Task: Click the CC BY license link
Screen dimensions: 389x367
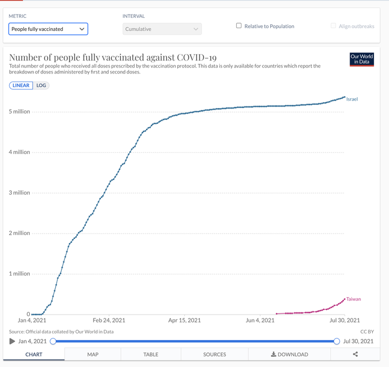Action: pyautogui.click(x=367, y=331)
